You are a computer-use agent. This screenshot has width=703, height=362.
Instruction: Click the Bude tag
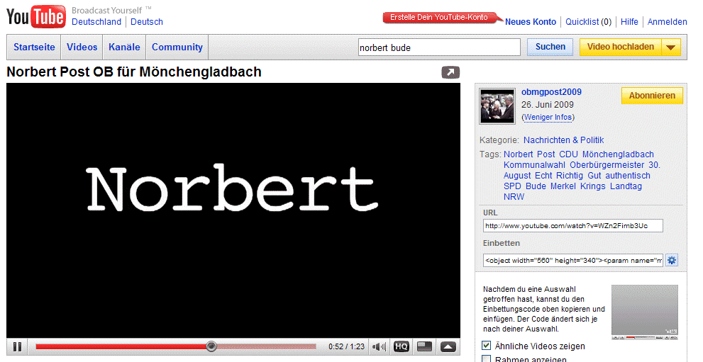pos(536,186)
